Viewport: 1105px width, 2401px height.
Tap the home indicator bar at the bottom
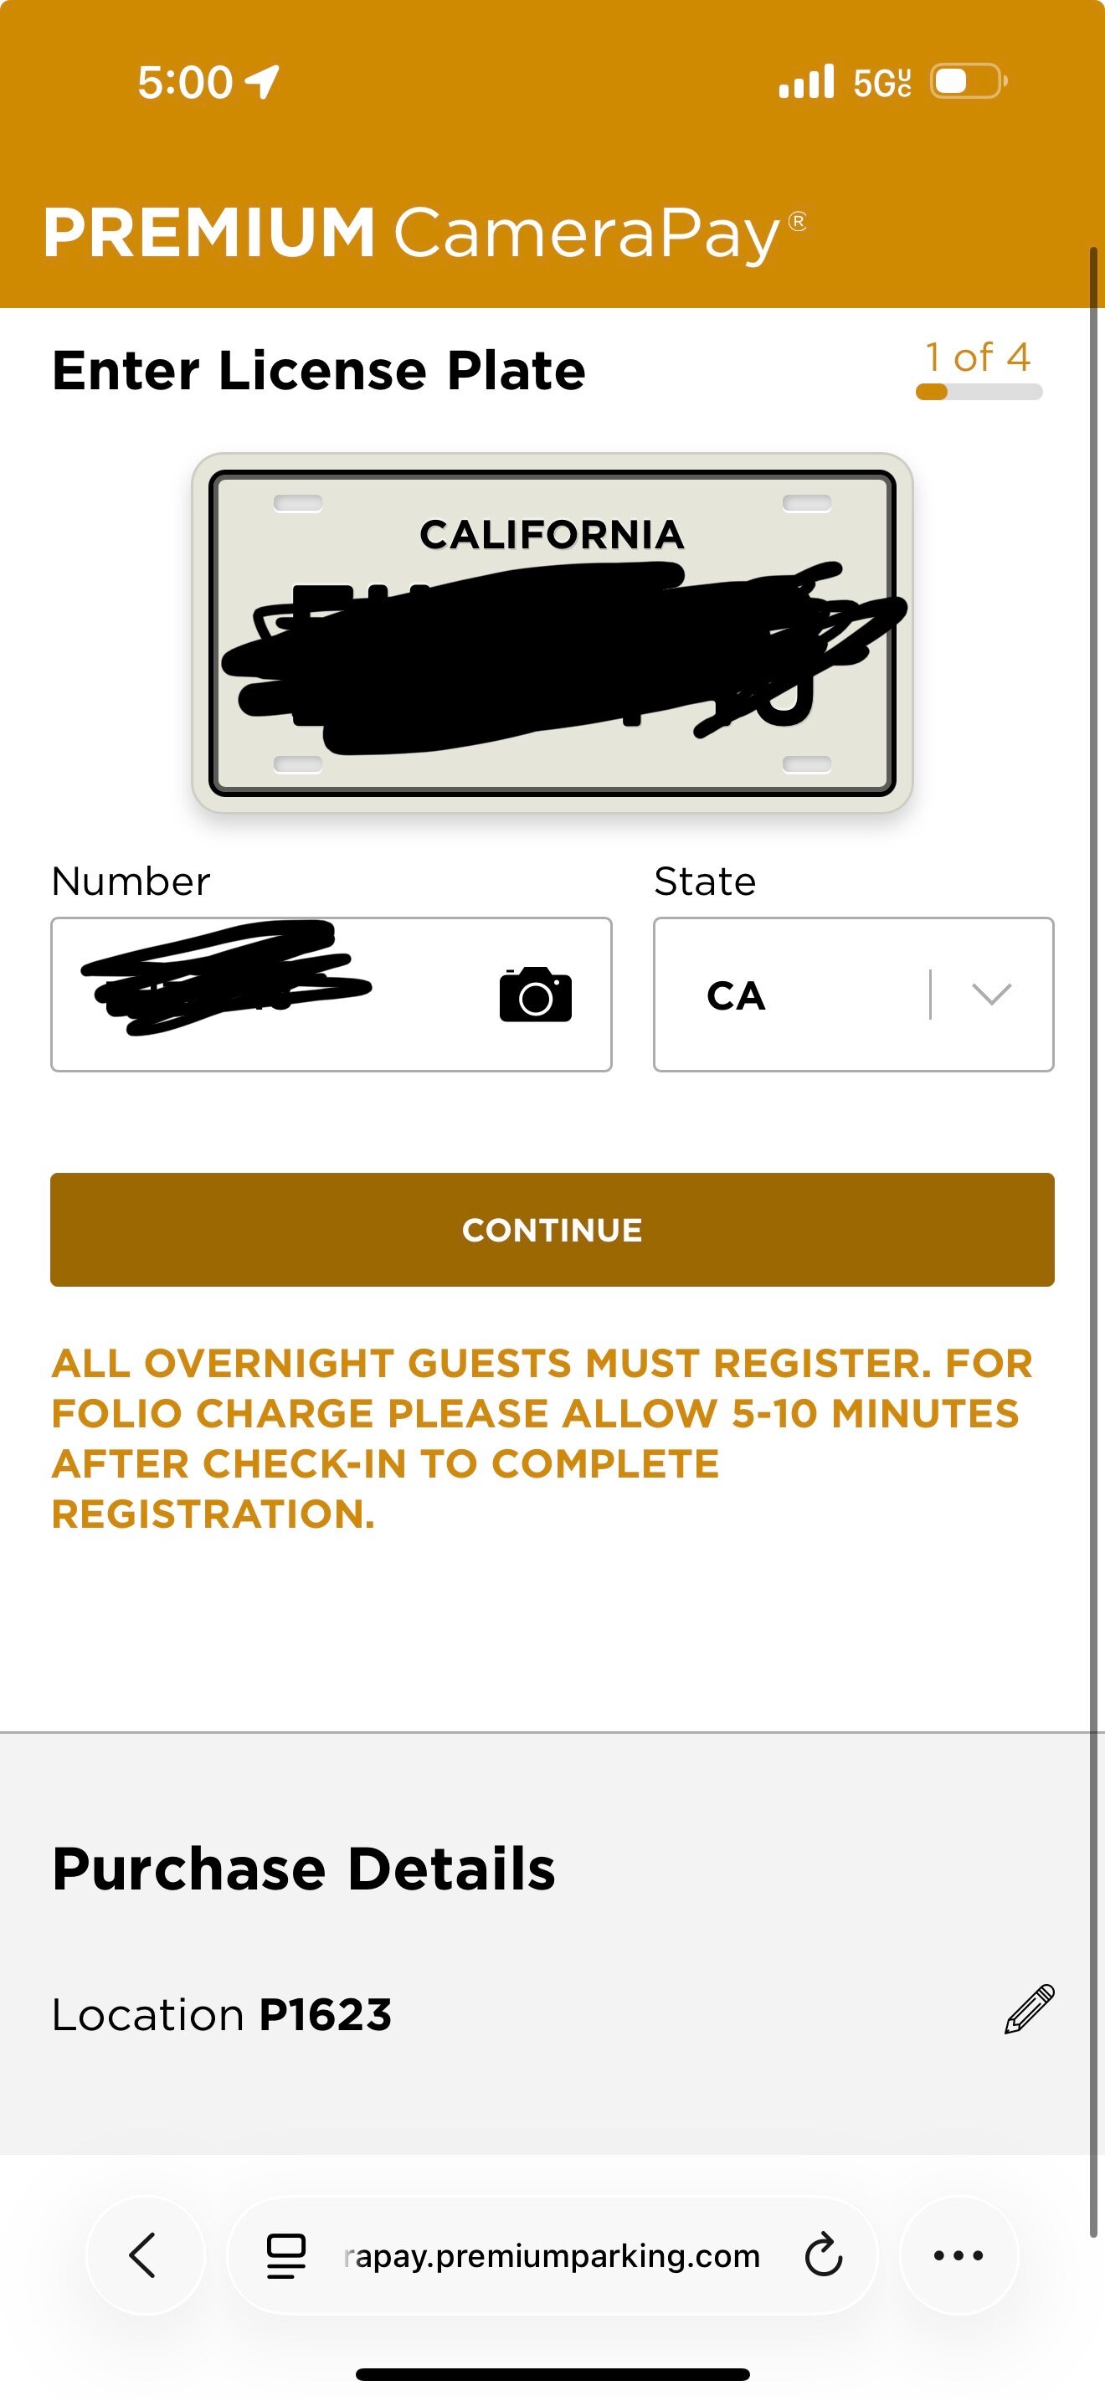(552, 2374)
